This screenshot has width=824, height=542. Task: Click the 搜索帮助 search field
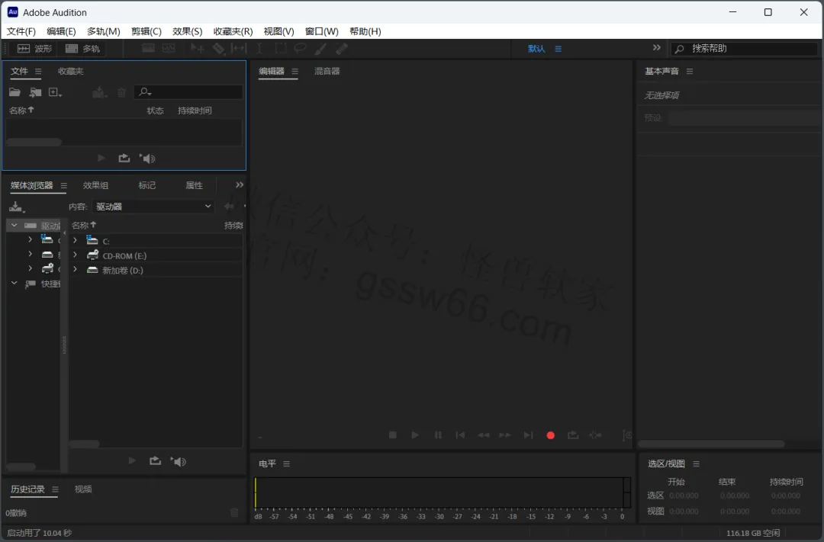(744, 49)
